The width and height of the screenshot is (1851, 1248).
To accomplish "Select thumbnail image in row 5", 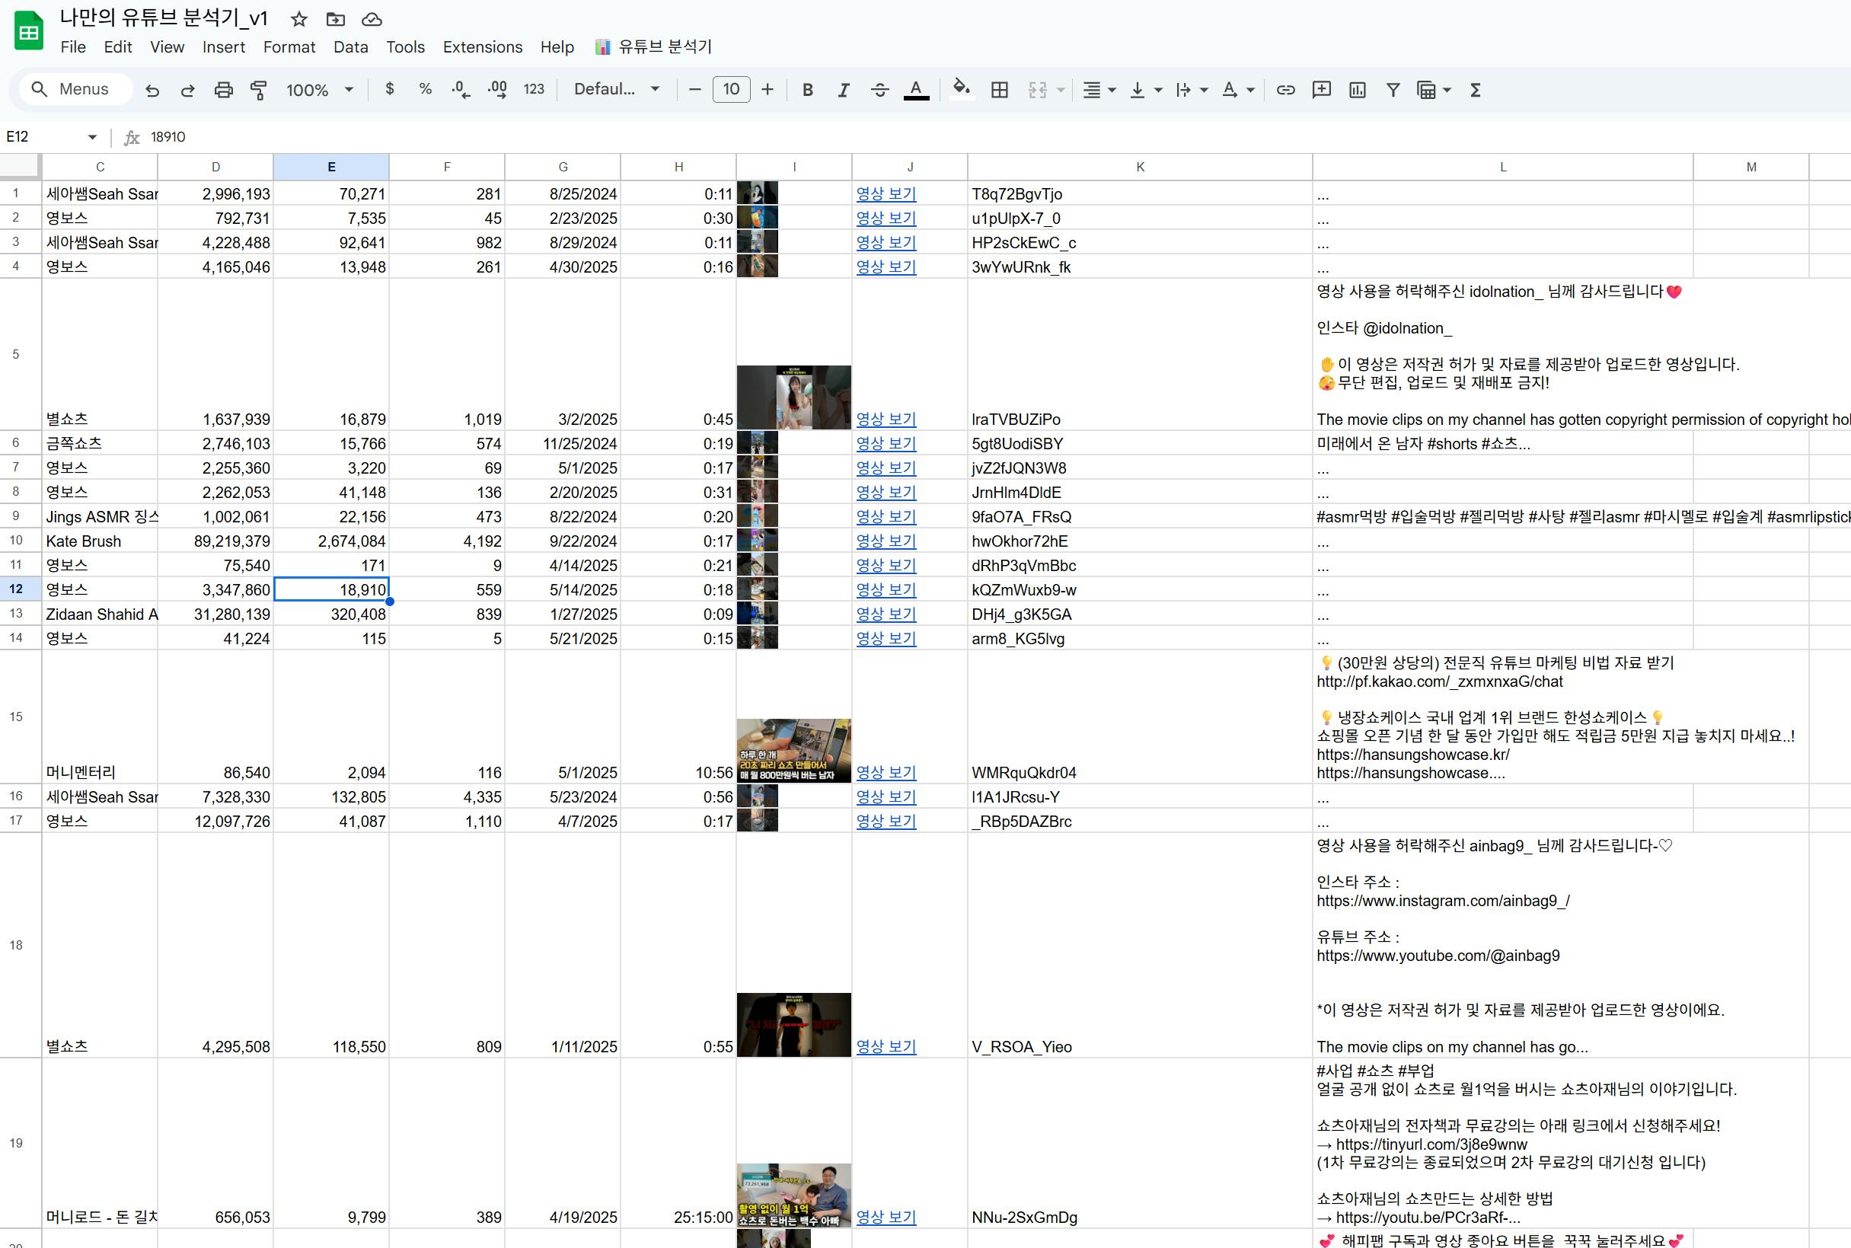I will tap(793, 397).
